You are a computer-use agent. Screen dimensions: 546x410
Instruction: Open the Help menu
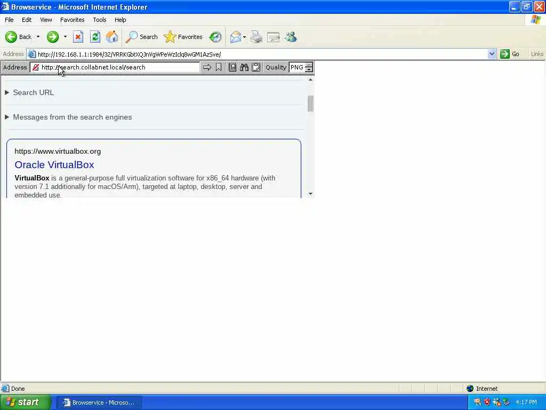121,20
